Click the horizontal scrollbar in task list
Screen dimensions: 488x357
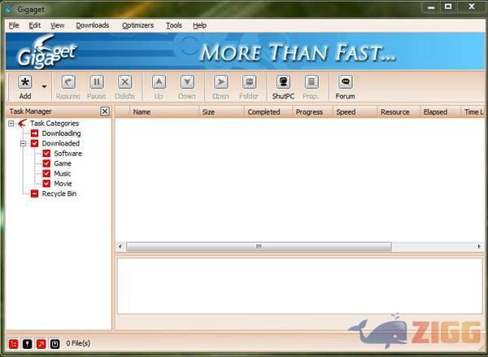point(259,246)
